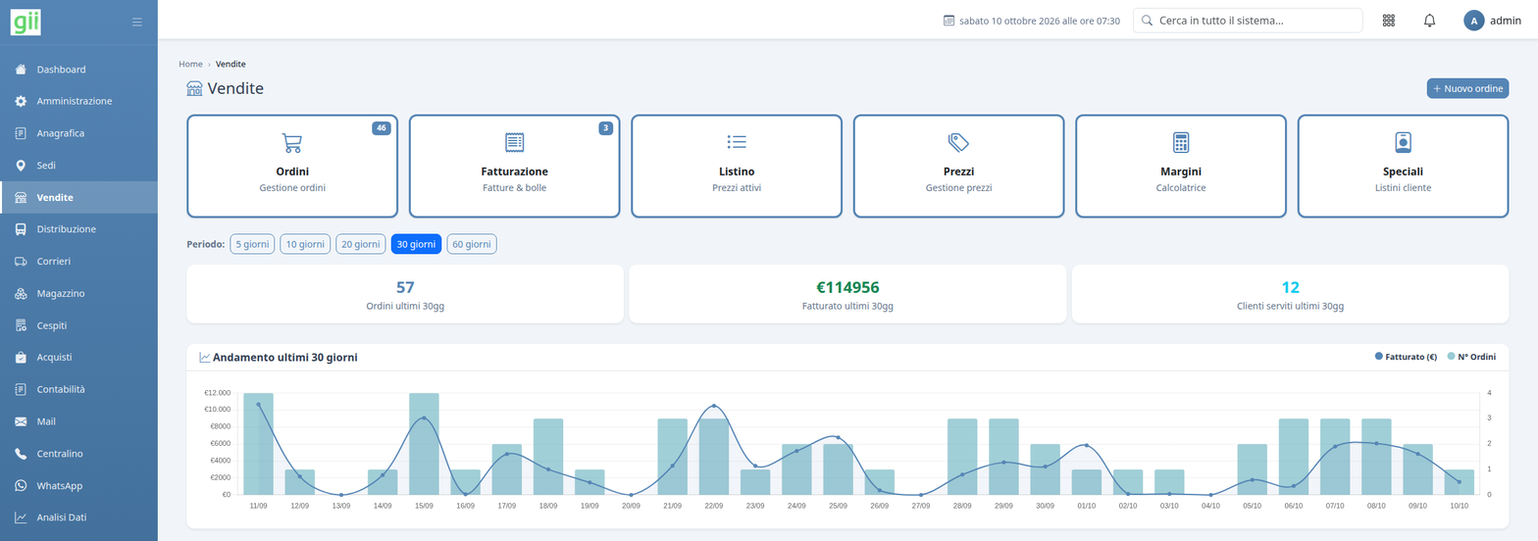Click the receipt icon on the Fatturazione card

[x=514, y=142]
